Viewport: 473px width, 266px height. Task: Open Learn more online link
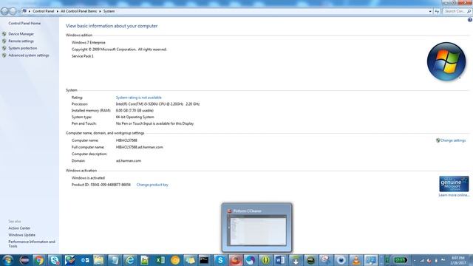(454, 195)
